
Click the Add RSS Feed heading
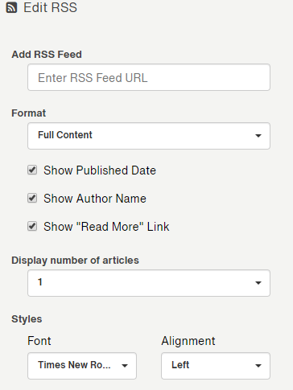47,55
